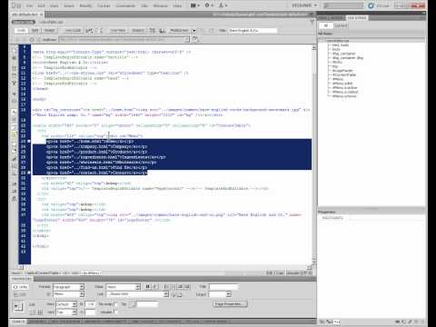Toggle Inspect mode
Image resolution: width=436 pixels, height=327 pixels.
pos(138,31)
